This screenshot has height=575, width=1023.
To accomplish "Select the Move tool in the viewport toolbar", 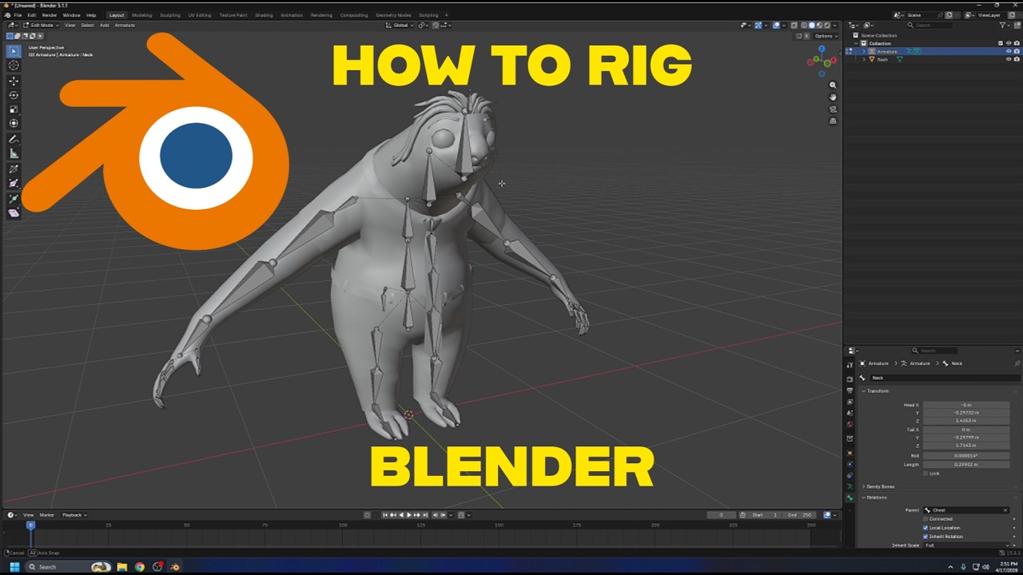I will coord(14,81).
